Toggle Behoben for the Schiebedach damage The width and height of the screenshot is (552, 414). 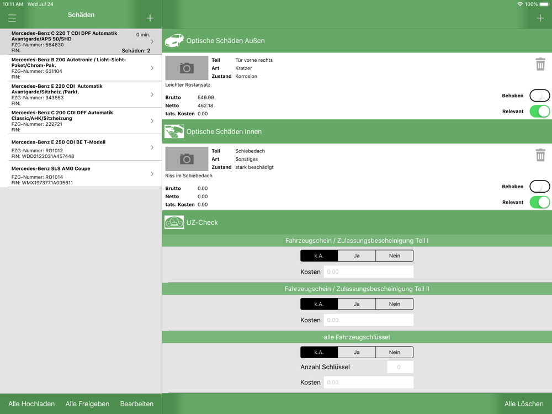tap(540, 186)
